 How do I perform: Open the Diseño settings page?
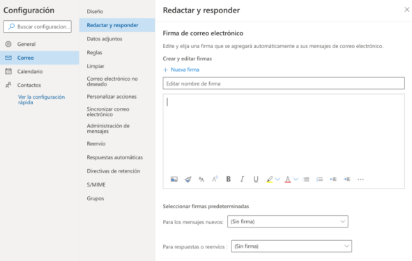tap(117, 12)
